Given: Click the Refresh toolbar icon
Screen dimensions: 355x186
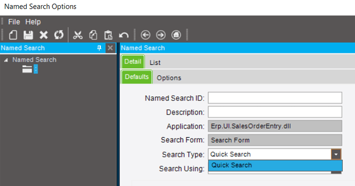Looking at the screenshot, I should click(59, 35).
